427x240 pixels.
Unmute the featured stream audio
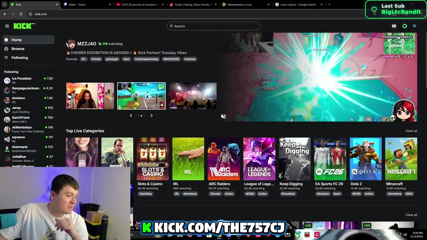point(223,116)
